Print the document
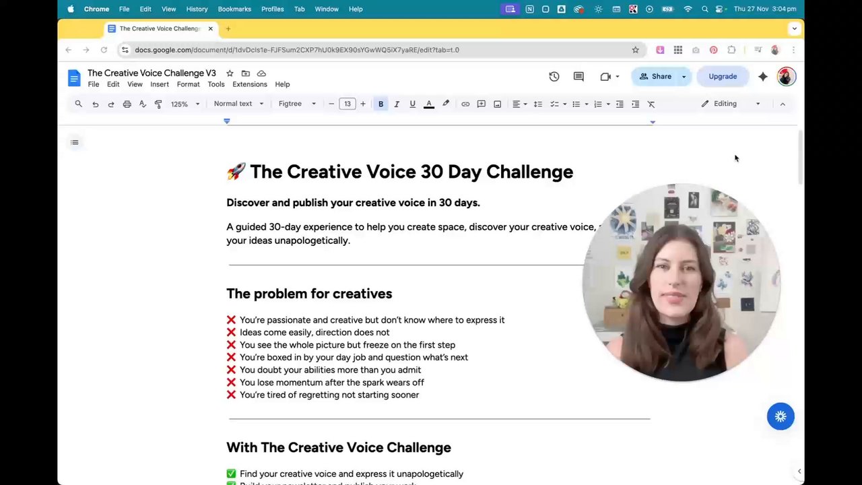Image resolution: width=862 pixels, height=485 pixels. tap(127, 104)
